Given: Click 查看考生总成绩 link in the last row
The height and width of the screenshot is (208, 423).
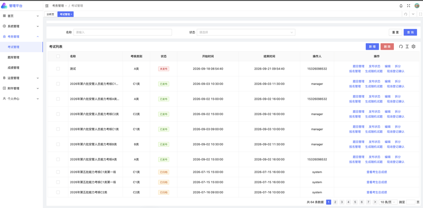Looking at the screenshot, I should (x=376, y=192).
